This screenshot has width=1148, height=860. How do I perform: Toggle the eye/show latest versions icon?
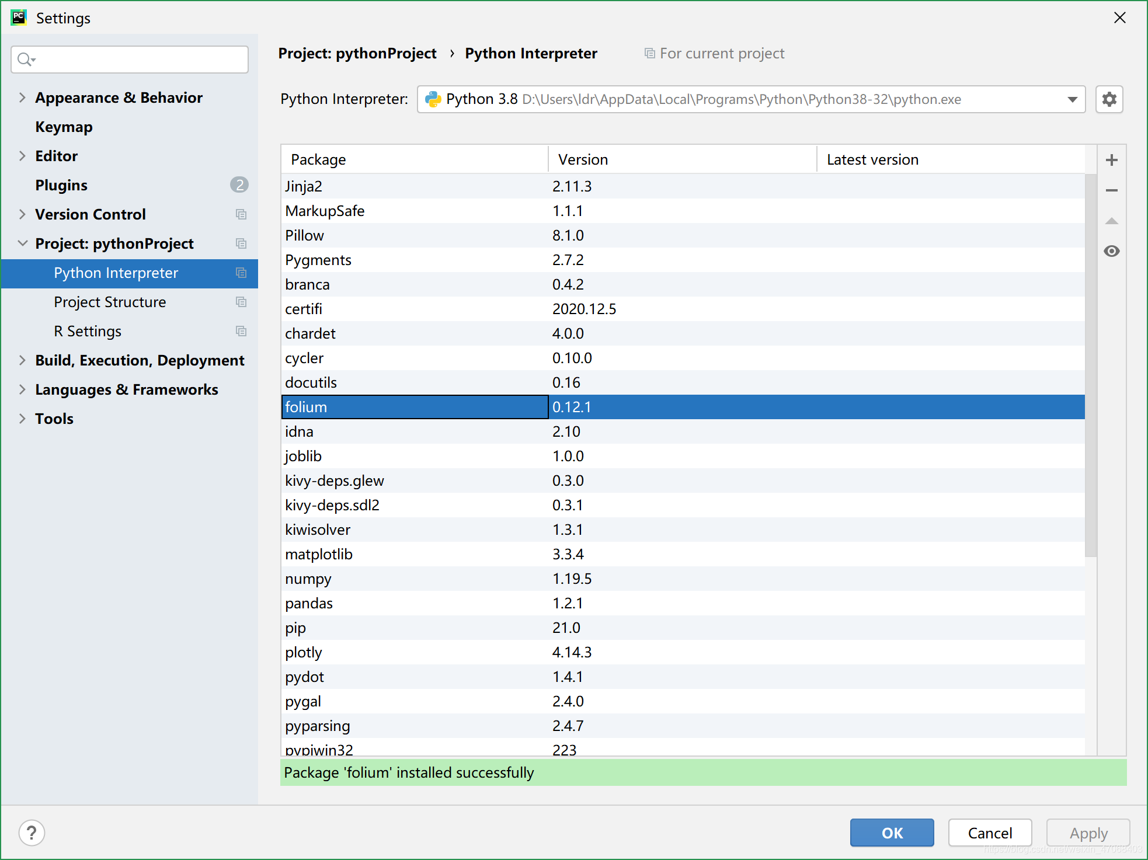click(1113, 251)
